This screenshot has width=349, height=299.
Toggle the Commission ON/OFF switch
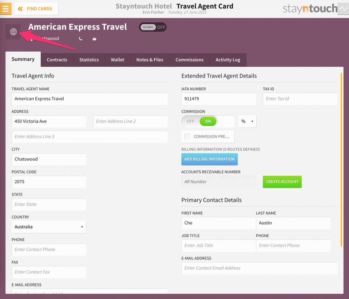tap(199, 121)
